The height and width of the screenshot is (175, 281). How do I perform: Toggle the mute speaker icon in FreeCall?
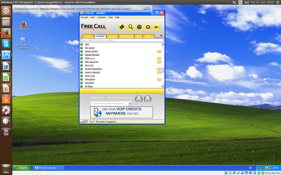[x=157, y=27]
